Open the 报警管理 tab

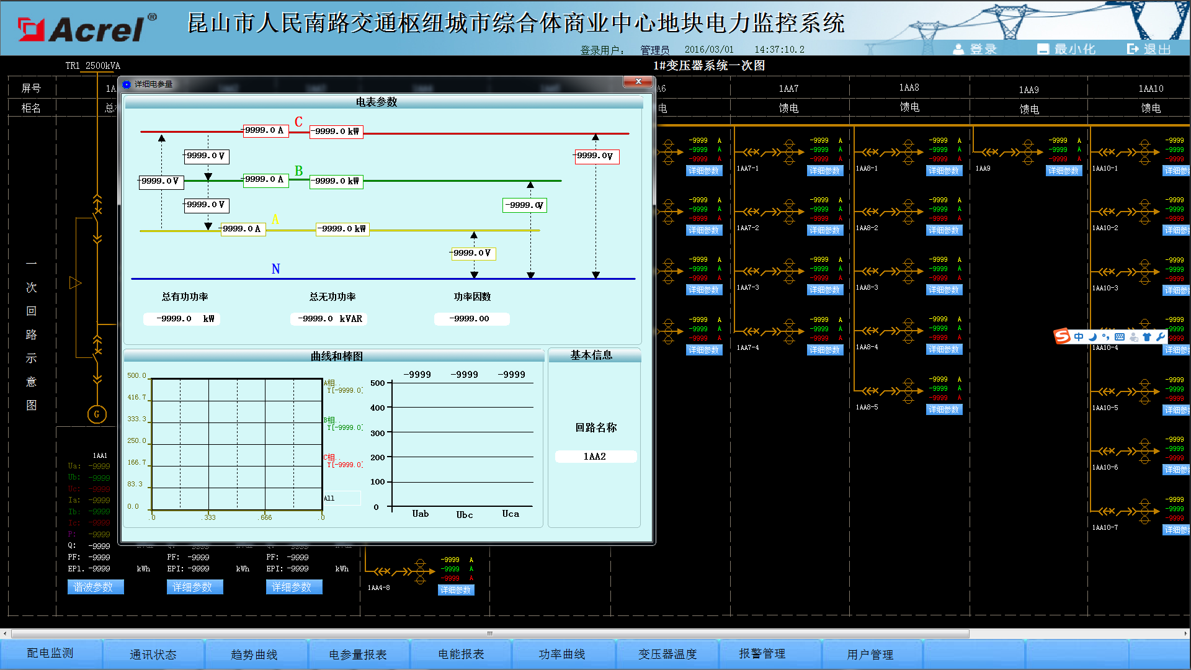point(762,654)
